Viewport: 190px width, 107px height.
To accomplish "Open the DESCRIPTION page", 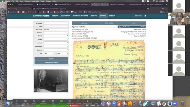I will click(65, 16).
